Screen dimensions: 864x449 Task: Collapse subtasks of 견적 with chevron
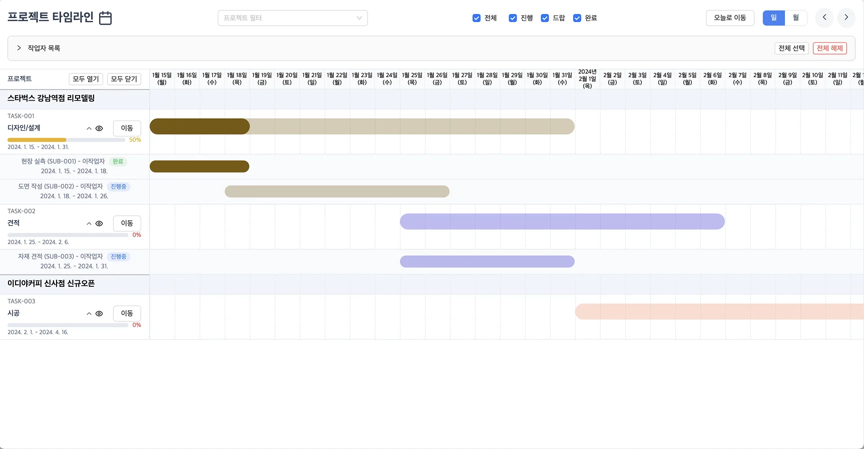89,224
